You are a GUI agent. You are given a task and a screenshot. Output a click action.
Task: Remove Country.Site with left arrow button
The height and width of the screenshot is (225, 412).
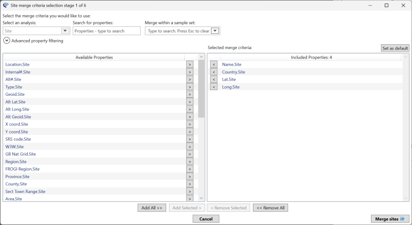(214, 72)
